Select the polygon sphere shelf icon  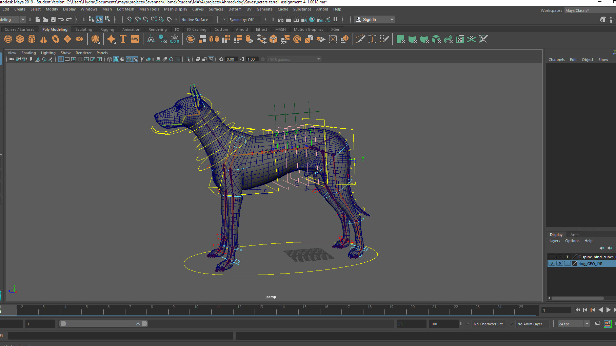click(8, 39)
